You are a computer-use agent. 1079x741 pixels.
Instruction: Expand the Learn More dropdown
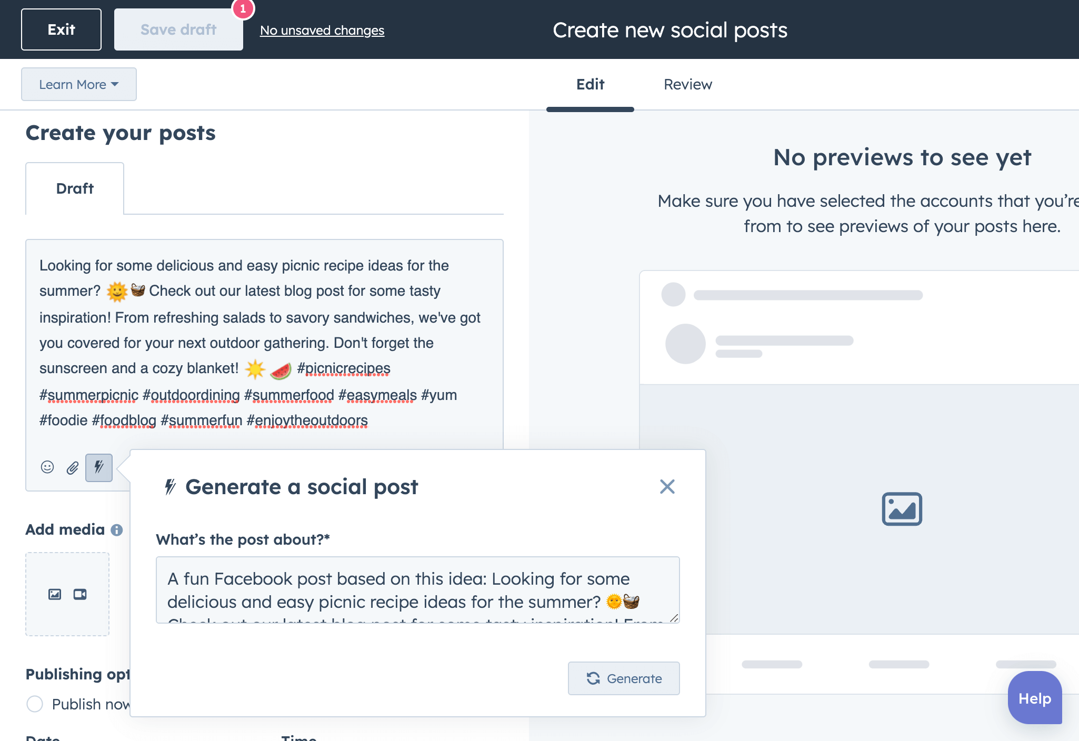point(78,84)
